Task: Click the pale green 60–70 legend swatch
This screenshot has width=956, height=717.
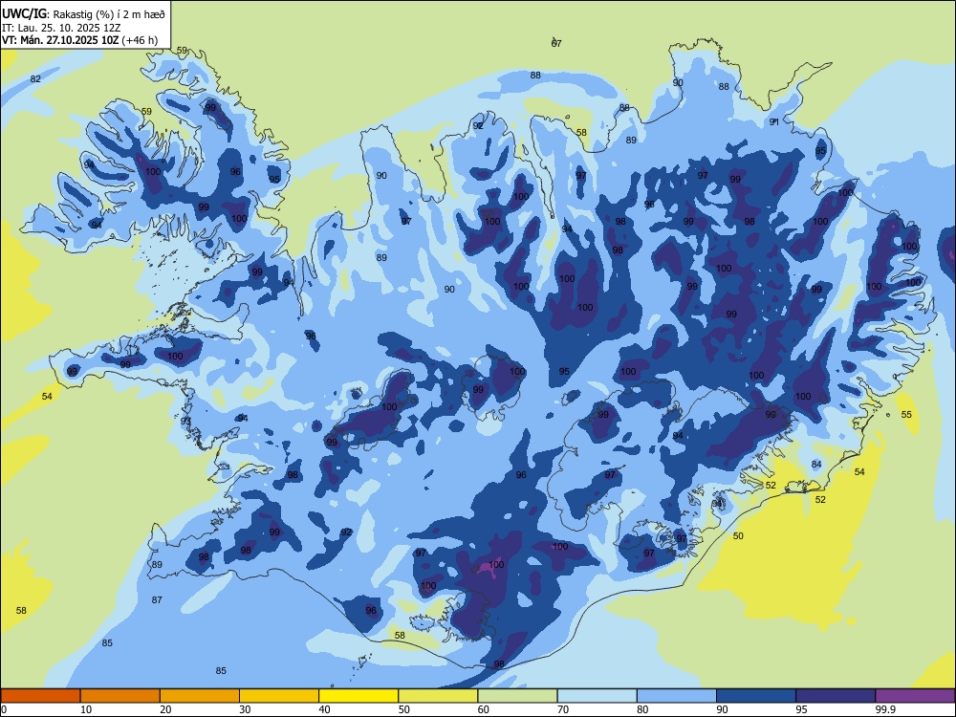Action: [x=517, y=696]
